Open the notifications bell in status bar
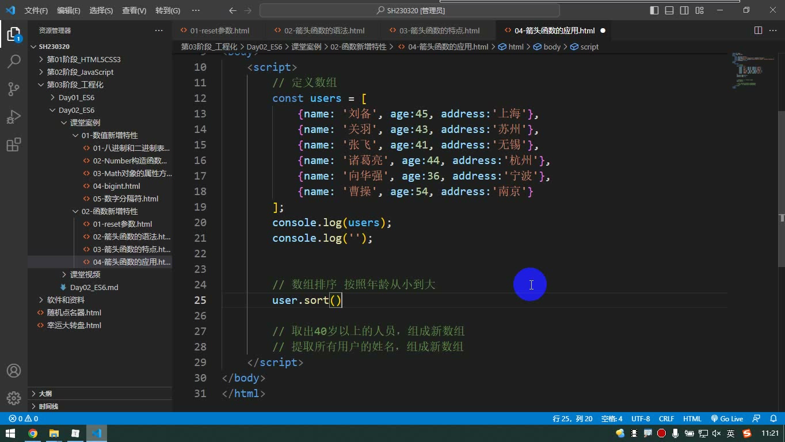The width and height of the screenshot is (785, 442). [x=773, y=419]
